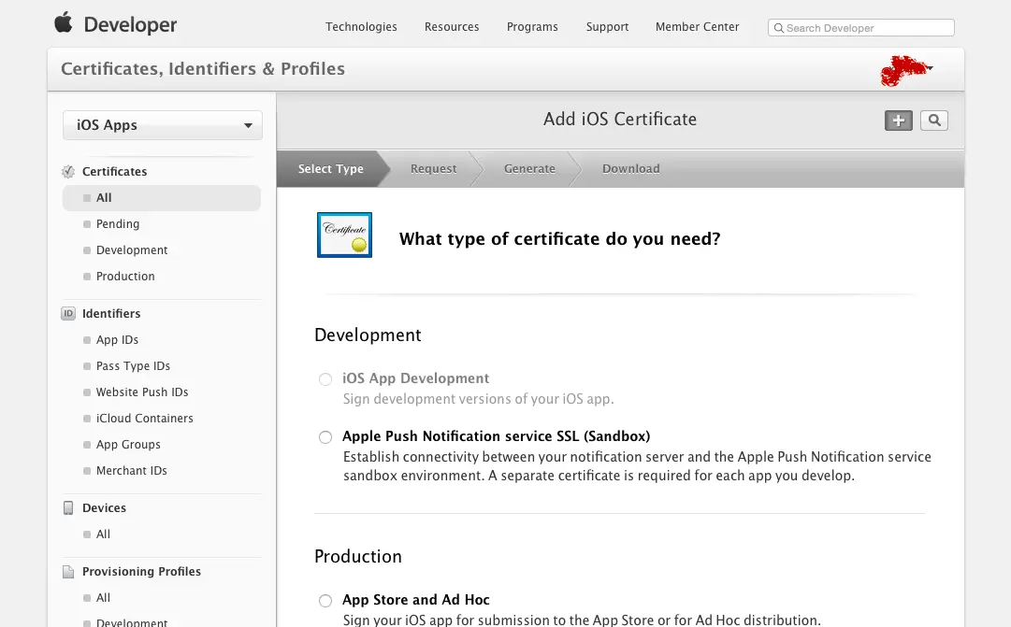
Task: Click the App Store and Ad Hoc label
Action: pyautogui.click(x=416, y=600)
